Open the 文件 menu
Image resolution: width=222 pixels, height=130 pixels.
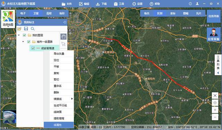(67, 4)
